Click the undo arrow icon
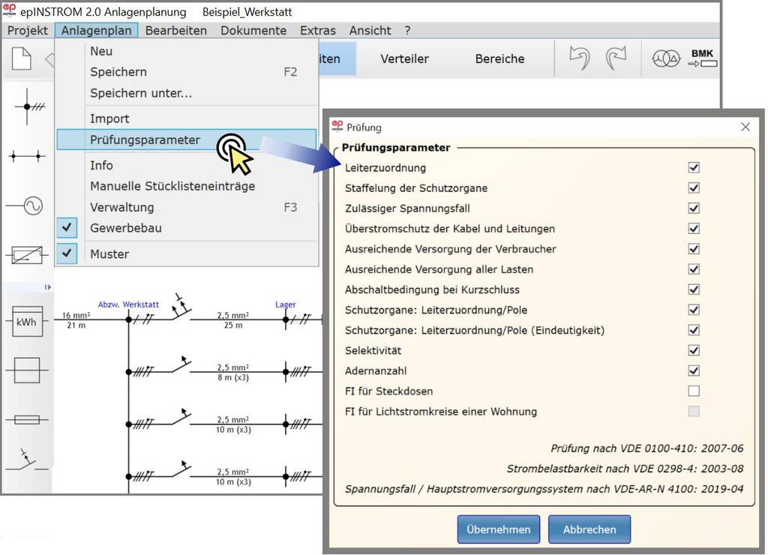 pyautogui.click(x=580, y=58)
